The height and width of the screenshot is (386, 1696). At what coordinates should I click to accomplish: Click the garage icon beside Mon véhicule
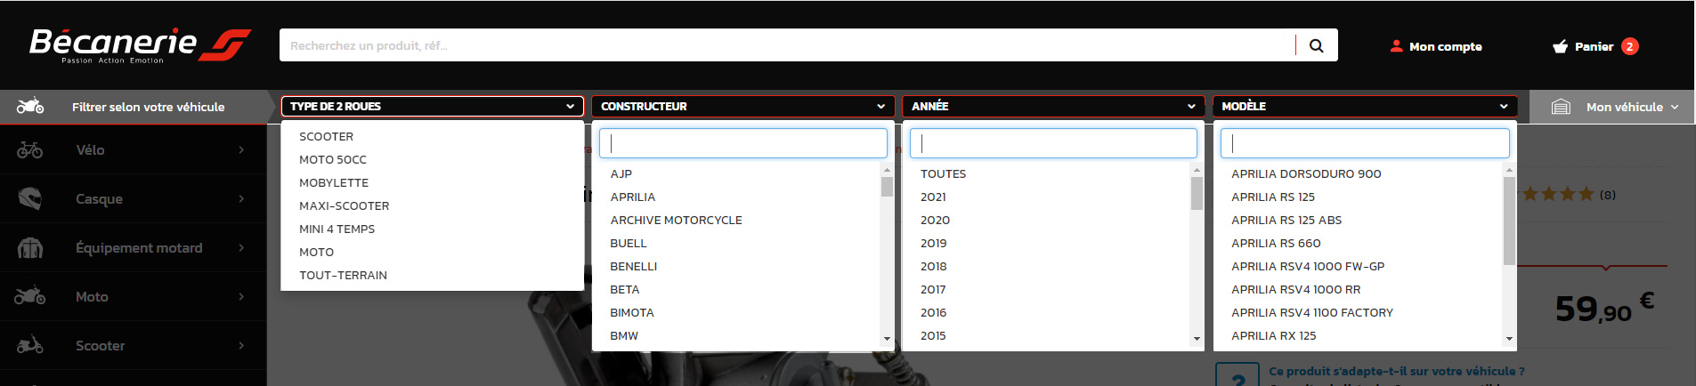point(1561,107)
